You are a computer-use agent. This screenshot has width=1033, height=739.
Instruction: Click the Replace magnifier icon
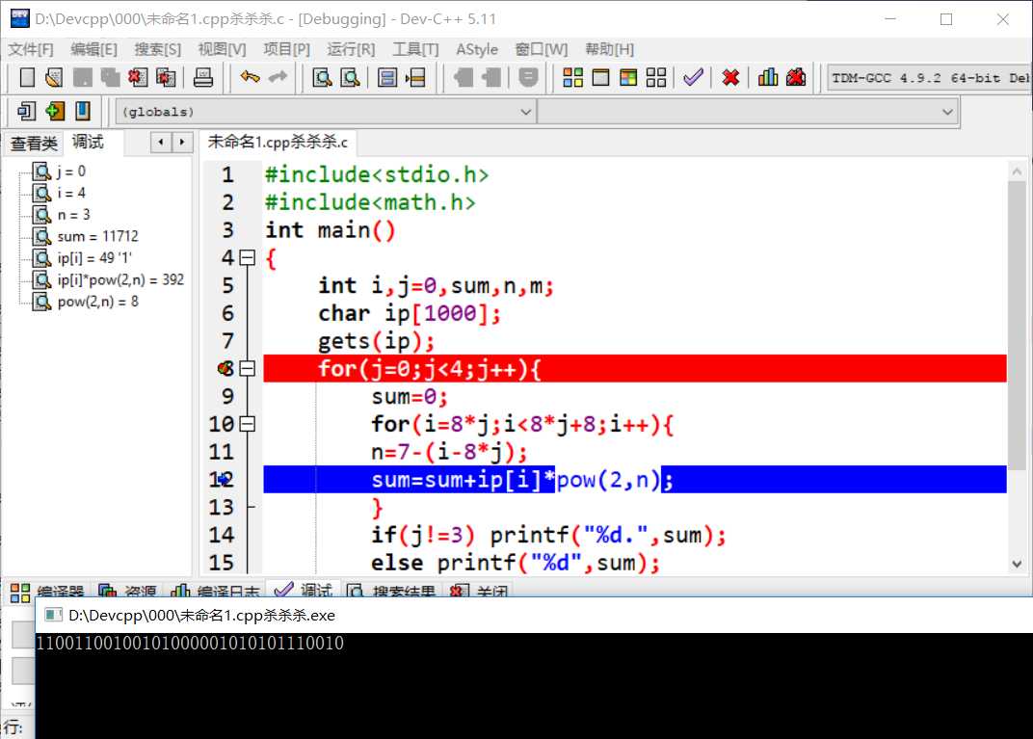[x=350, y=78]
